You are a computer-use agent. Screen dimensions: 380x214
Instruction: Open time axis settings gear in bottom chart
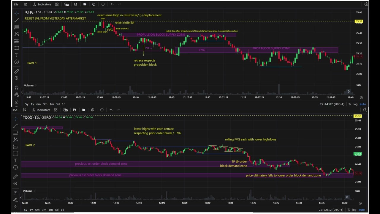[x=360, y=203]
